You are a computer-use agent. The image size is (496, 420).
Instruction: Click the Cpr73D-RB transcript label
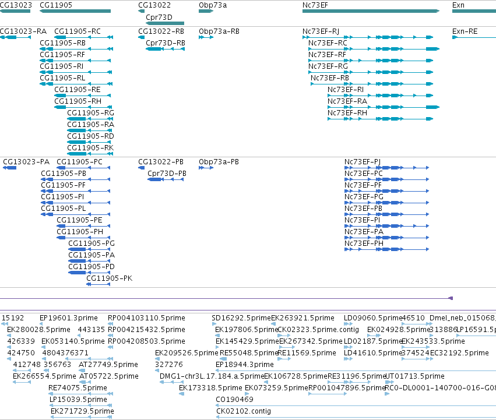(166, 43)
